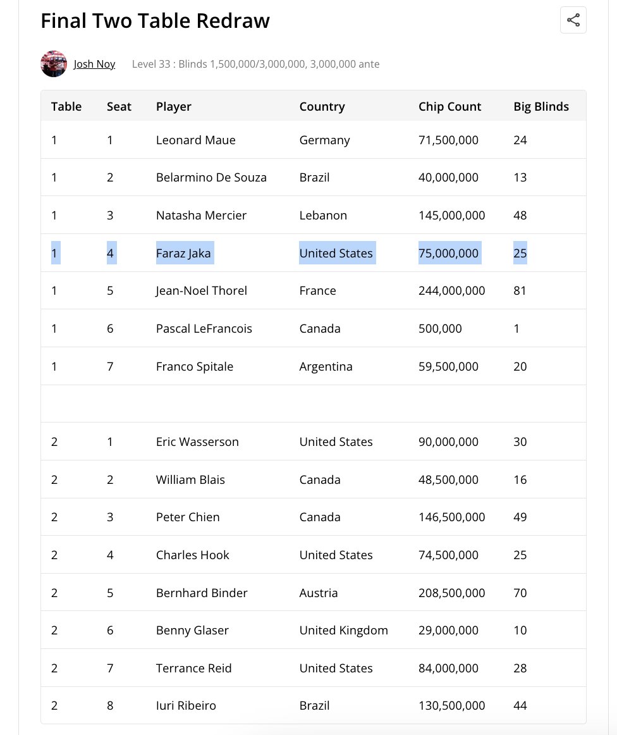Viewport: 617px width, 735px height.
Task: Click on Peter Chien's name
Action: click(x=188, y=517)
